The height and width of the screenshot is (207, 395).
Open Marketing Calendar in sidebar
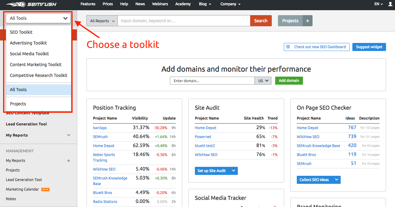23,189
